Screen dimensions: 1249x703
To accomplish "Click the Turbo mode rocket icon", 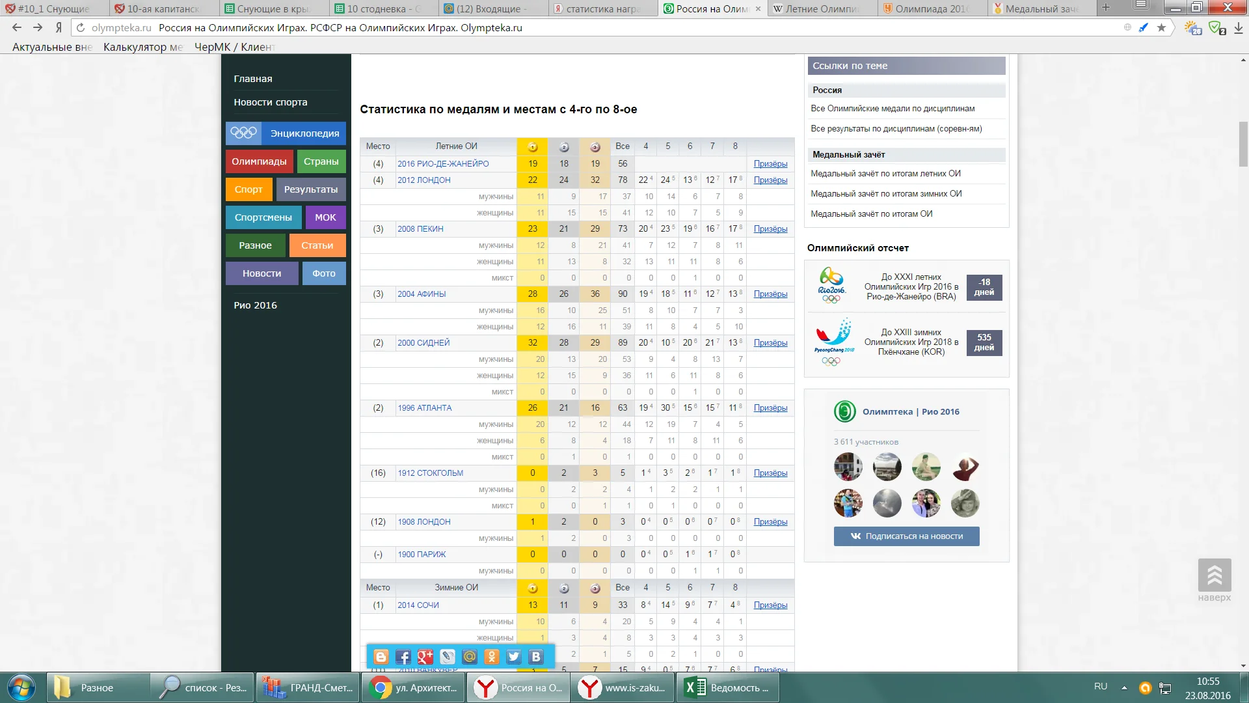I will point(1144,28).
